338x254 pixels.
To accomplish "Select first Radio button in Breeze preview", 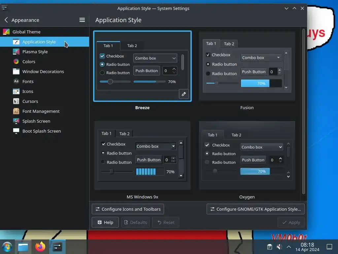I will (102, 64).
